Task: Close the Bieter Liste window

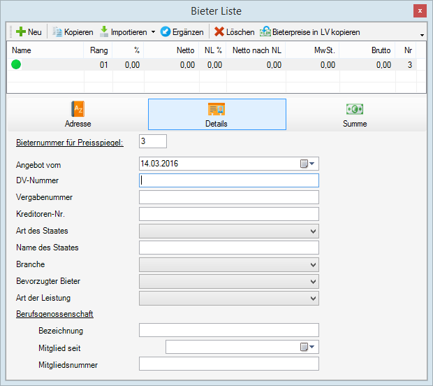Action: [x=420, y=11]
